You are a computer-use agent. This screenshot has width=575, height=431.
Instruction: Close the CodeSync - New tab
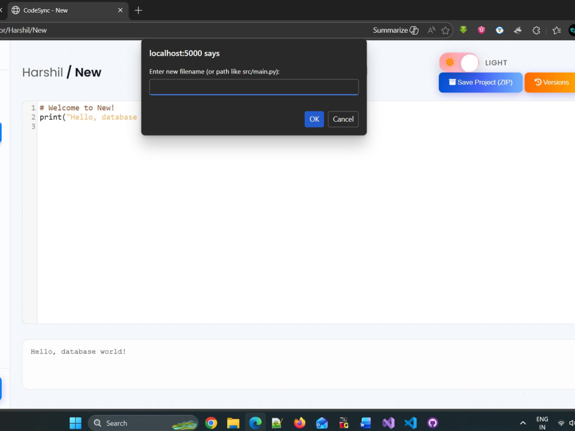[x=120, y=10]
